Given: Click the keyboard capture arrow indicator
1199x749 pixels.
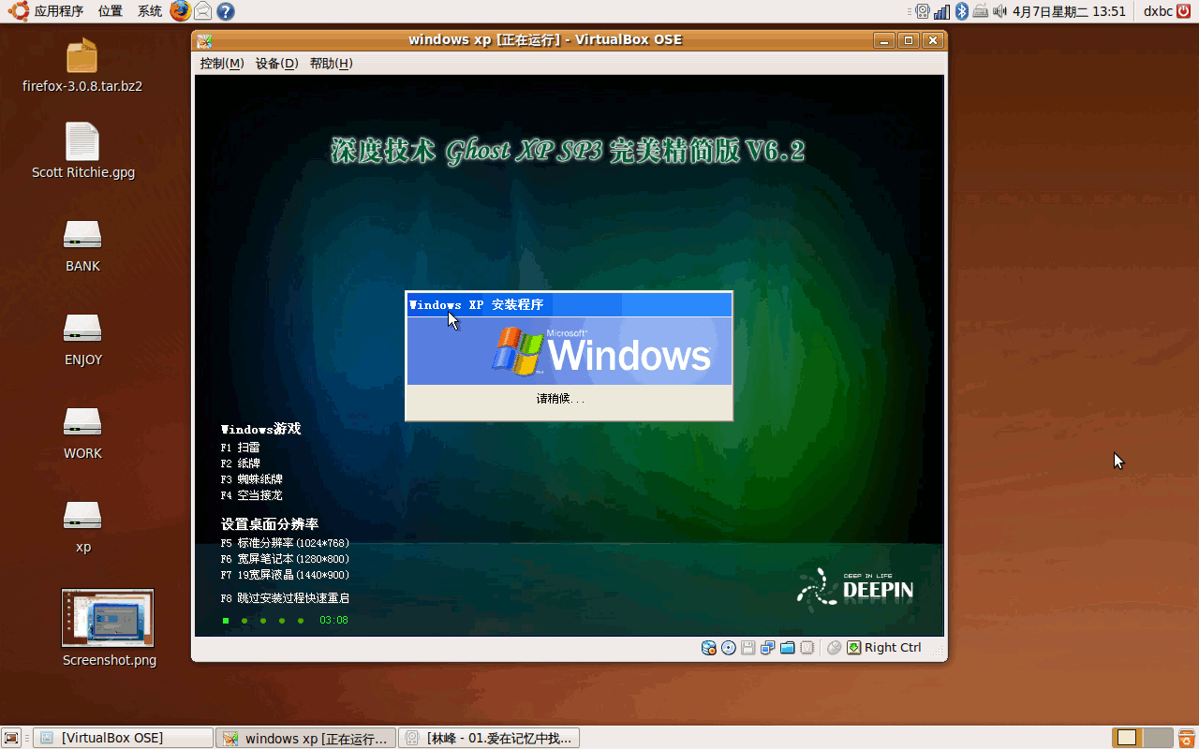Looking at the screenshot, I should pyautogui.click(x=853, y=648).
